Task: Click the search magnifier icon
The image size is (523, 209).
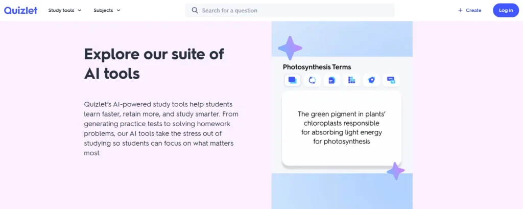Action: tap(195, 10)
